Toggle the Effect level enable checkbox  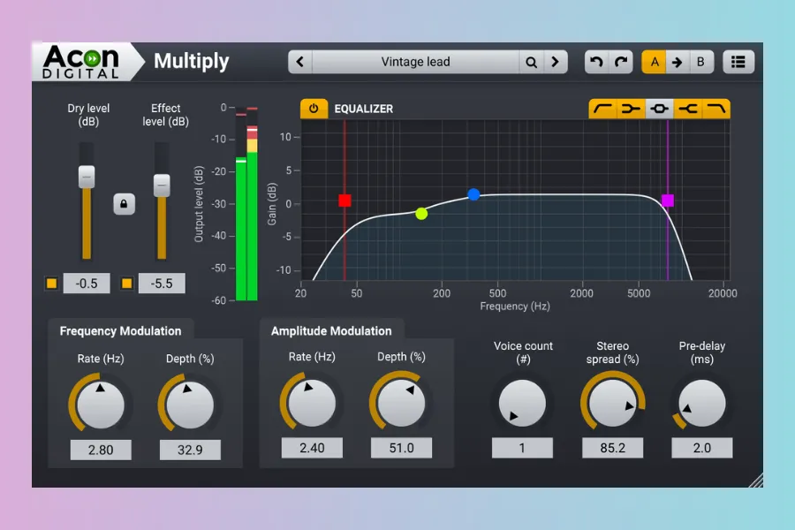pyautogui.click(x=127, y=284)
